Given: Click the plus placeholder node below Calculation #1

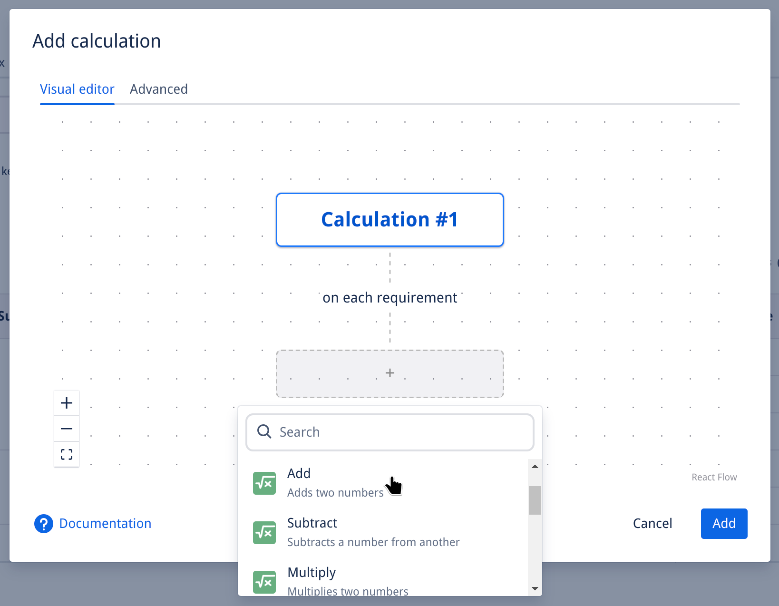Looking at the screenshot, I should 389,373.
